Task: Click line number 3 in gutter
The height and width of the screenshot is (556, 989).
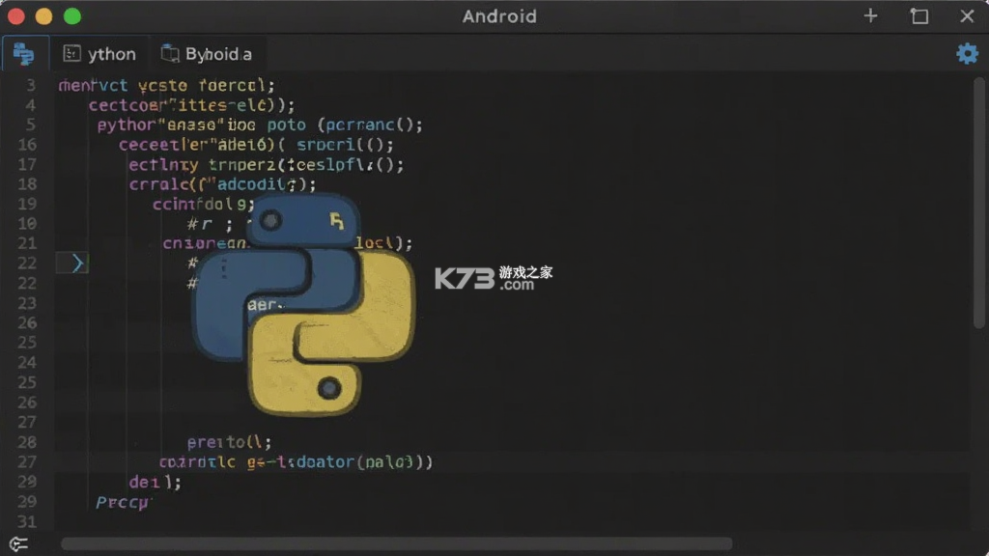Action: click(31, 85)
